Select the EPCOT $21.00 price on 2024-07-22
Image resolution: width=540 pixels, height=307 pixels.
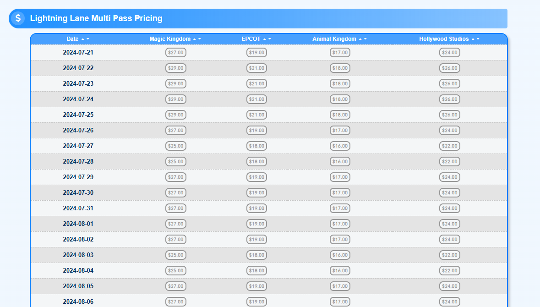click(x=256, y=68)
